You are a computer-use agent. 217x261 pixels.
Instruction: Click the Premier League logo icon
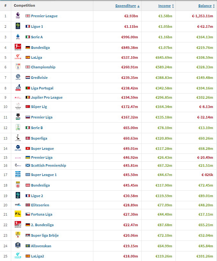[18, 16]
